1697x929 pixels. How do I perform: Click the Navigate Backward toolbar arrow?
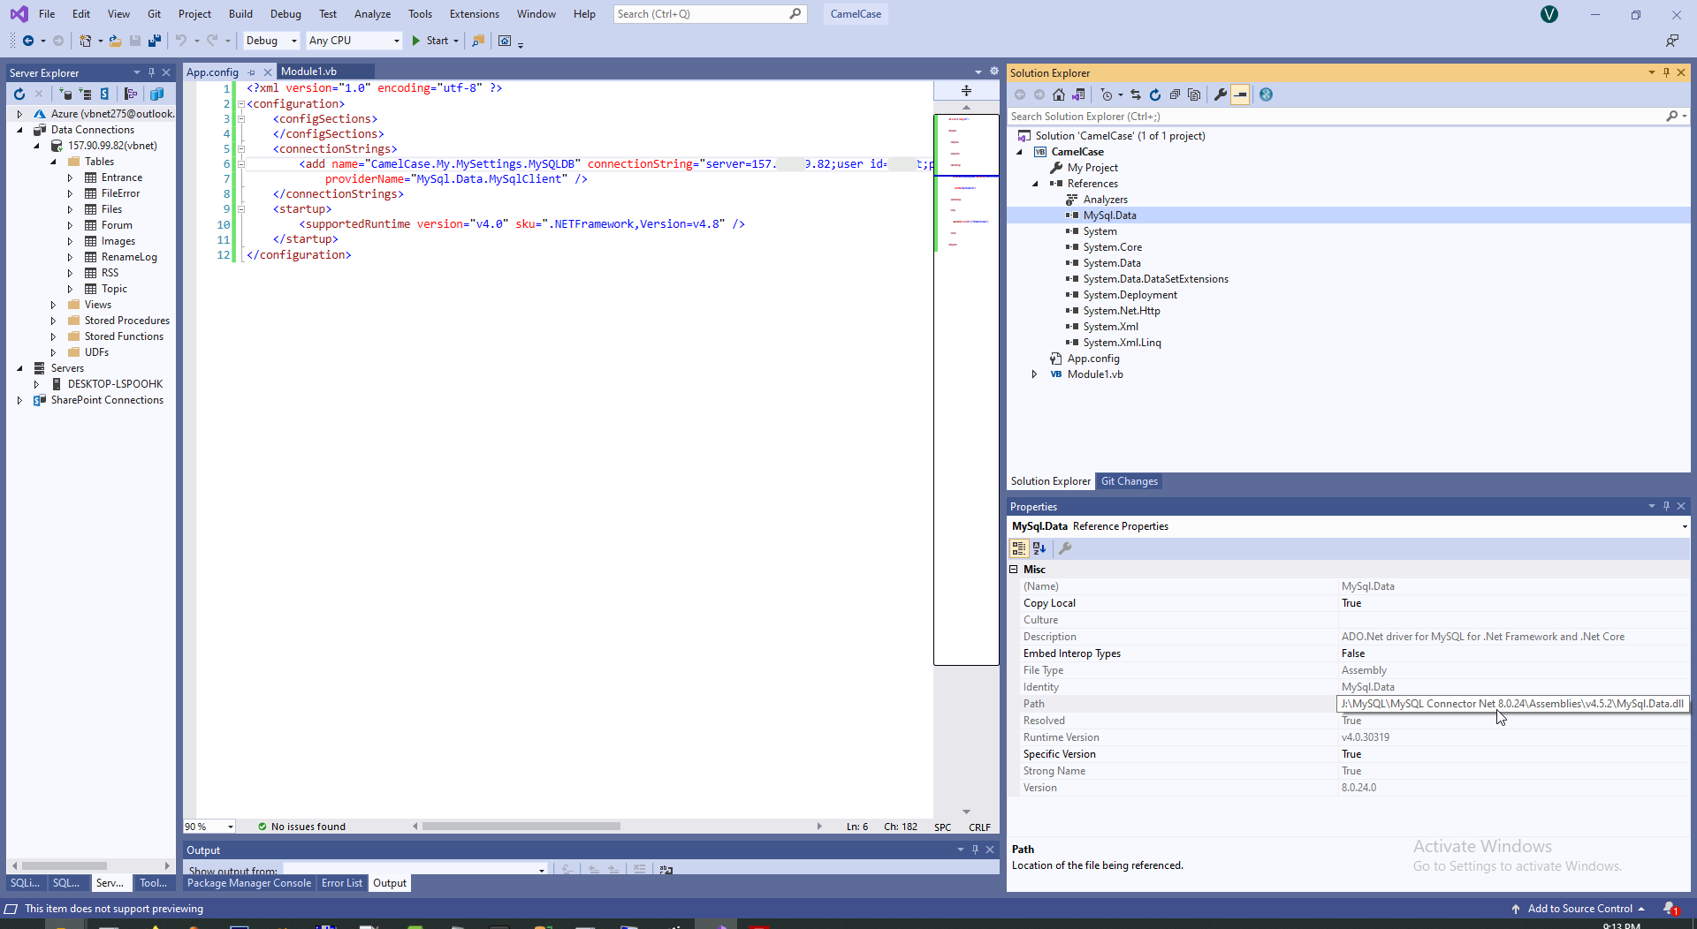coord(28,41)
